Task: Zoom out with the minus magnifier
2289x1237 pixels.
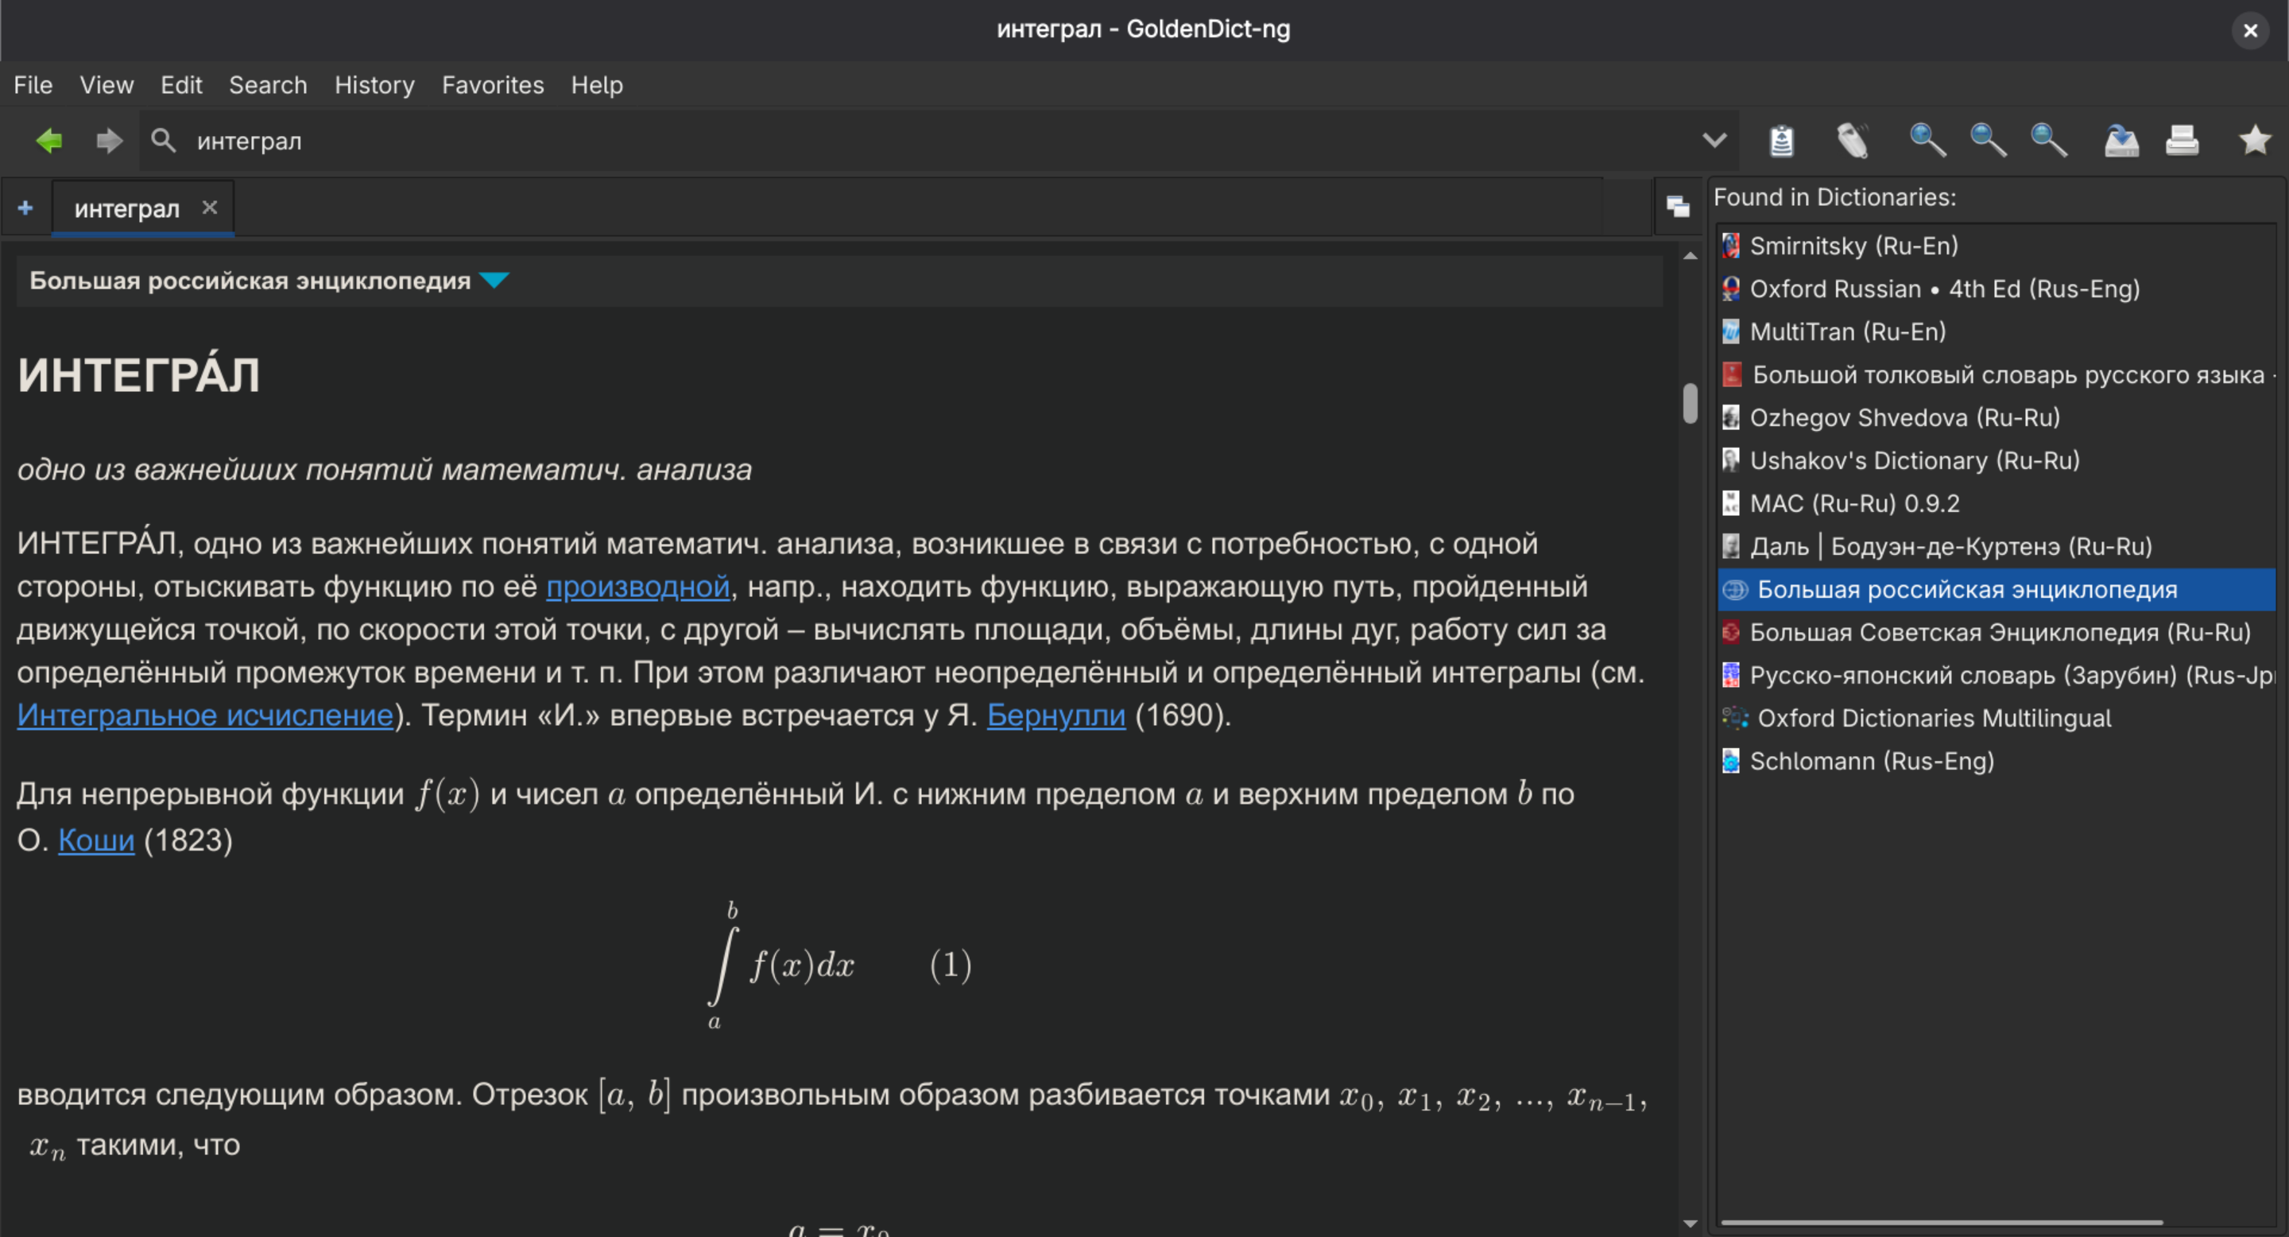Action: click(x=1987, y=141)
